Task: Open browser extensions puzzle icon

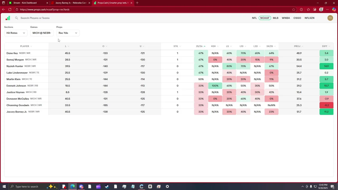Action: (301, 9)
